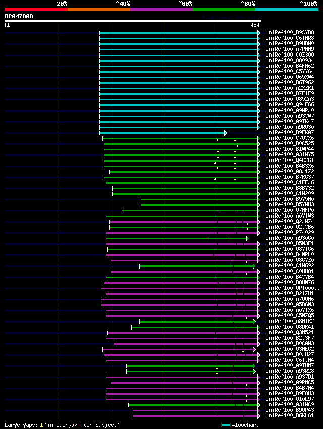Click the arrowhead ending the A9TUM7 alignment

254,366
